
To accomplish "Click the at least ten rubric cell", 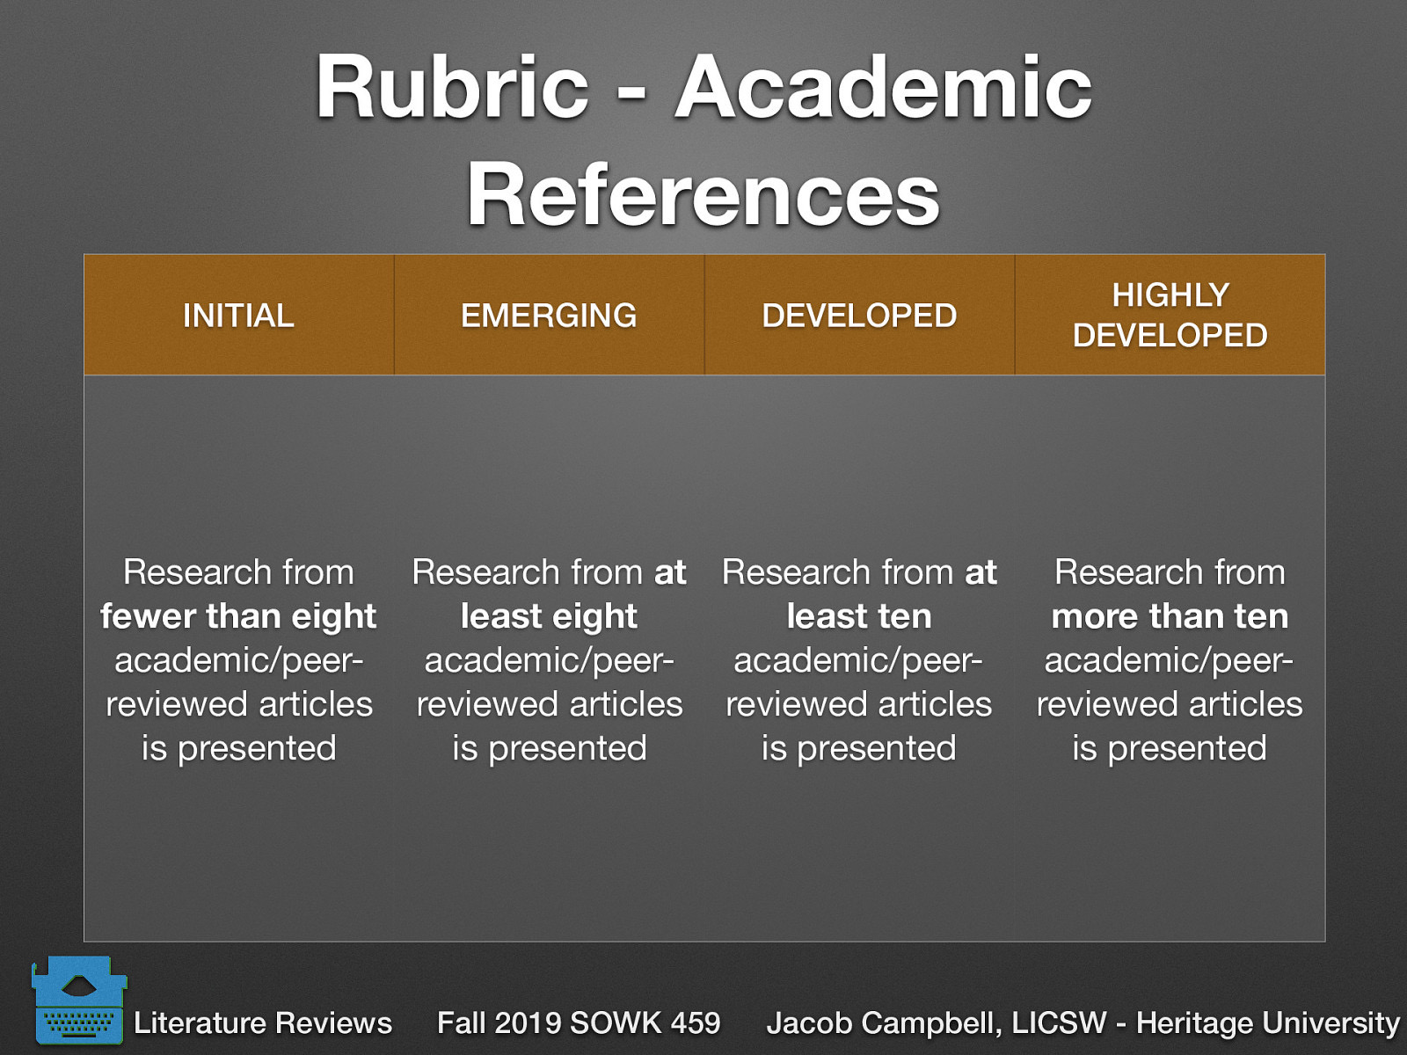I will coord(860,659).
